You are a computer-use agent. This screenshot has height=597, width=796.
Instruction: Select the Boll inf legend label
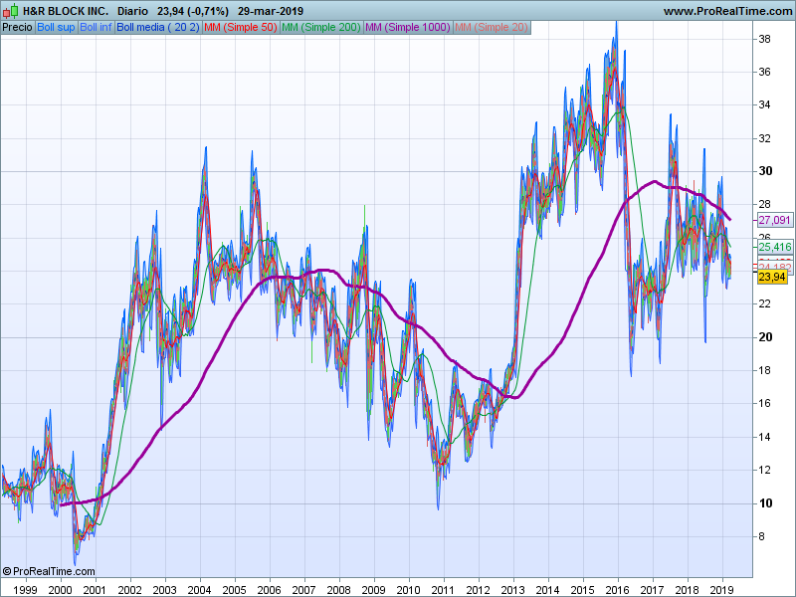point(96,28)
